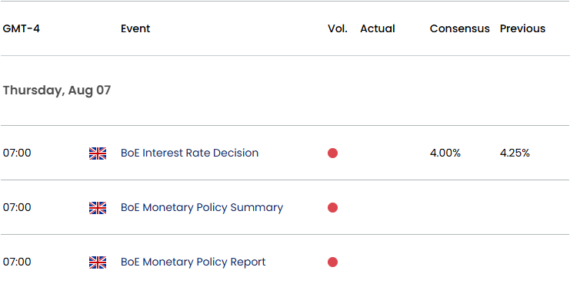570x287 pixels.
Task: Click red volatility dot for Monetary Policy Summary
Action: coord(332,207)
